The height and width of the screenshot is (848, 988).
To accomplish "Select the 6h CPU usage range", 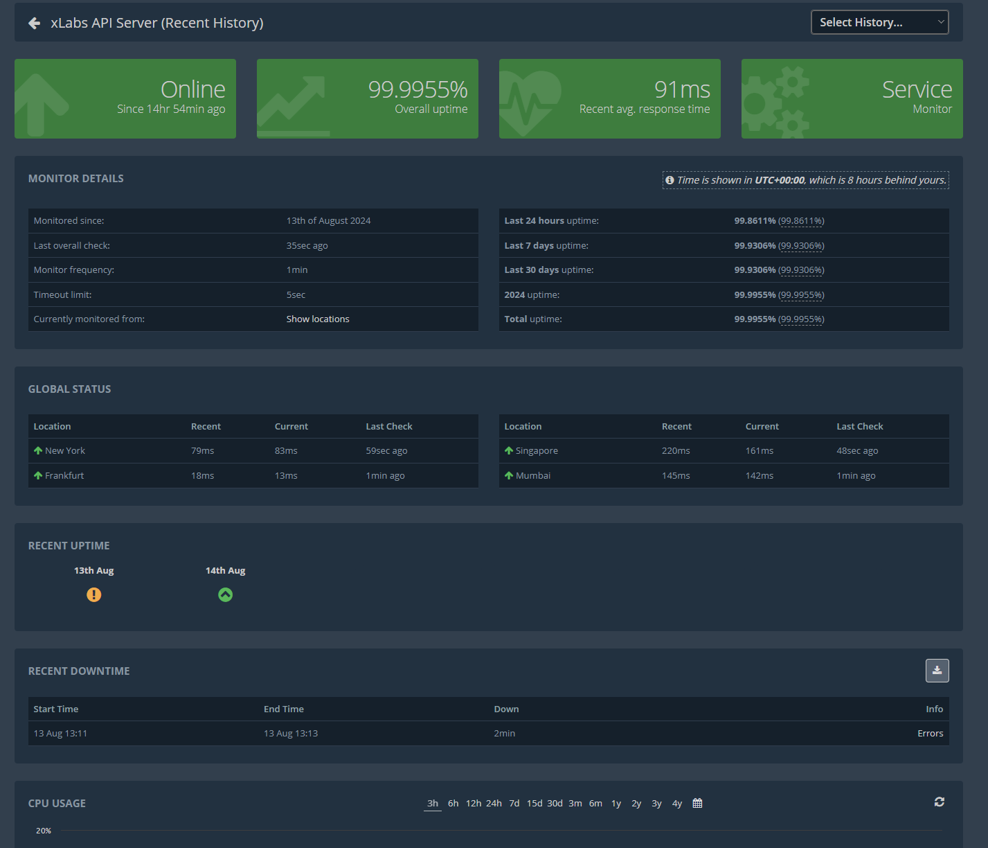I will point(453,804).
